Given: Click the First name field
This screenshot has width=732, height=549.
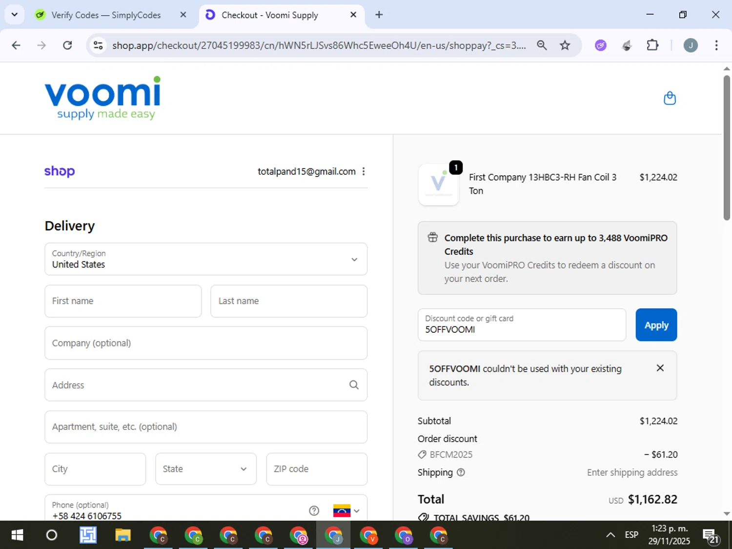Looking at the screenshot, I should [x=123, y=301].
